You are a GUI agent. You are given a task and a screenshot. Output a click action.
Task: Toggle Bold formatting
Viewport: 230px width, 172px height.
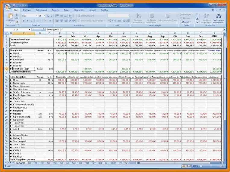pos(24,21)
